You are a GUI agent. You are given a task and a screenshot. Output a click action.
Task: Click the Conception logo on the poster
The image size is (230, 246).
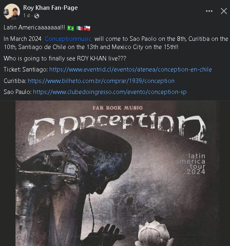pyautogui.click(x=117, y=128)
